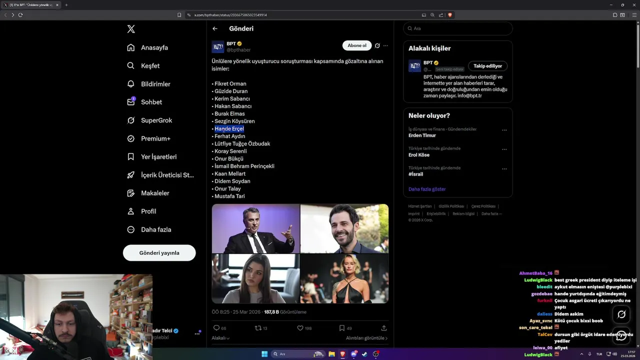Click the X logo in sidebar
Screen dimensions: 640x360
tap(131, 29)
